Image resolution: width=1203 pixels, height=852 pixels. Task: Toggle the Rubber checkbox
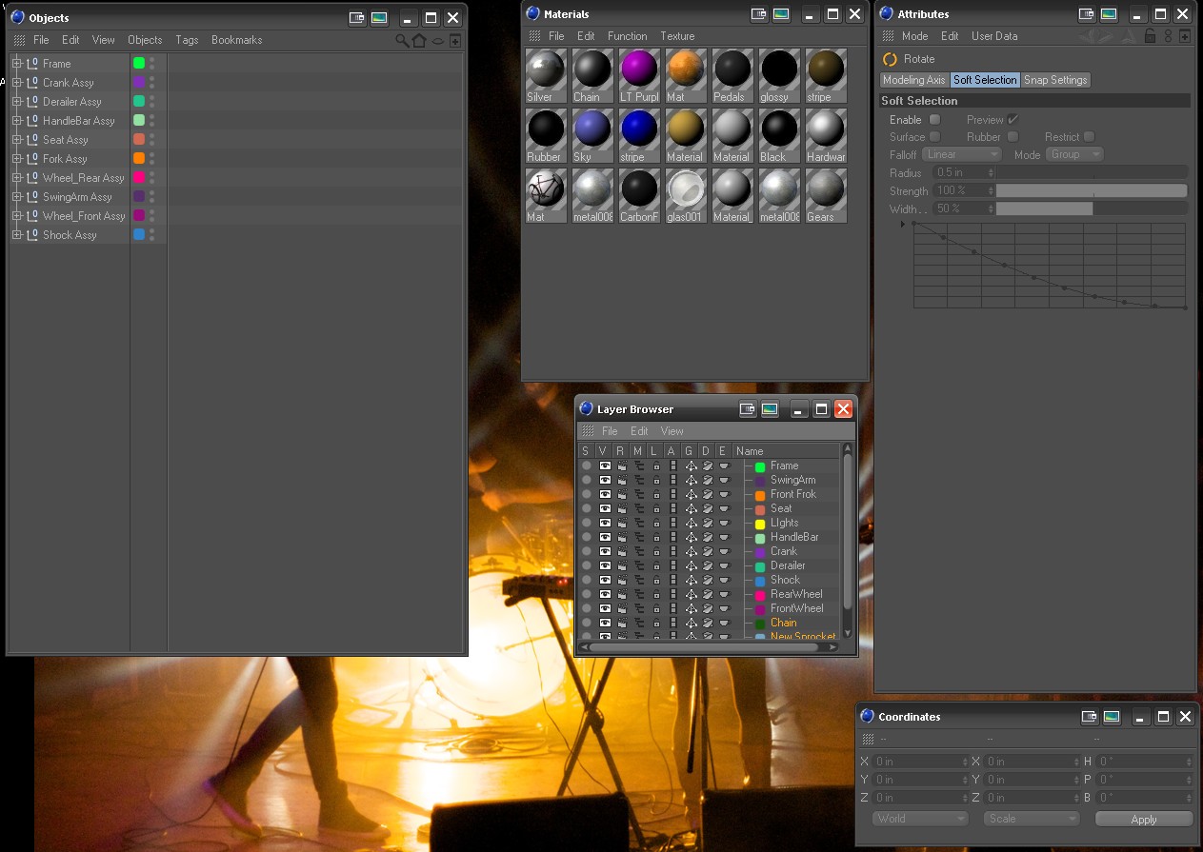pos(1013,137)
